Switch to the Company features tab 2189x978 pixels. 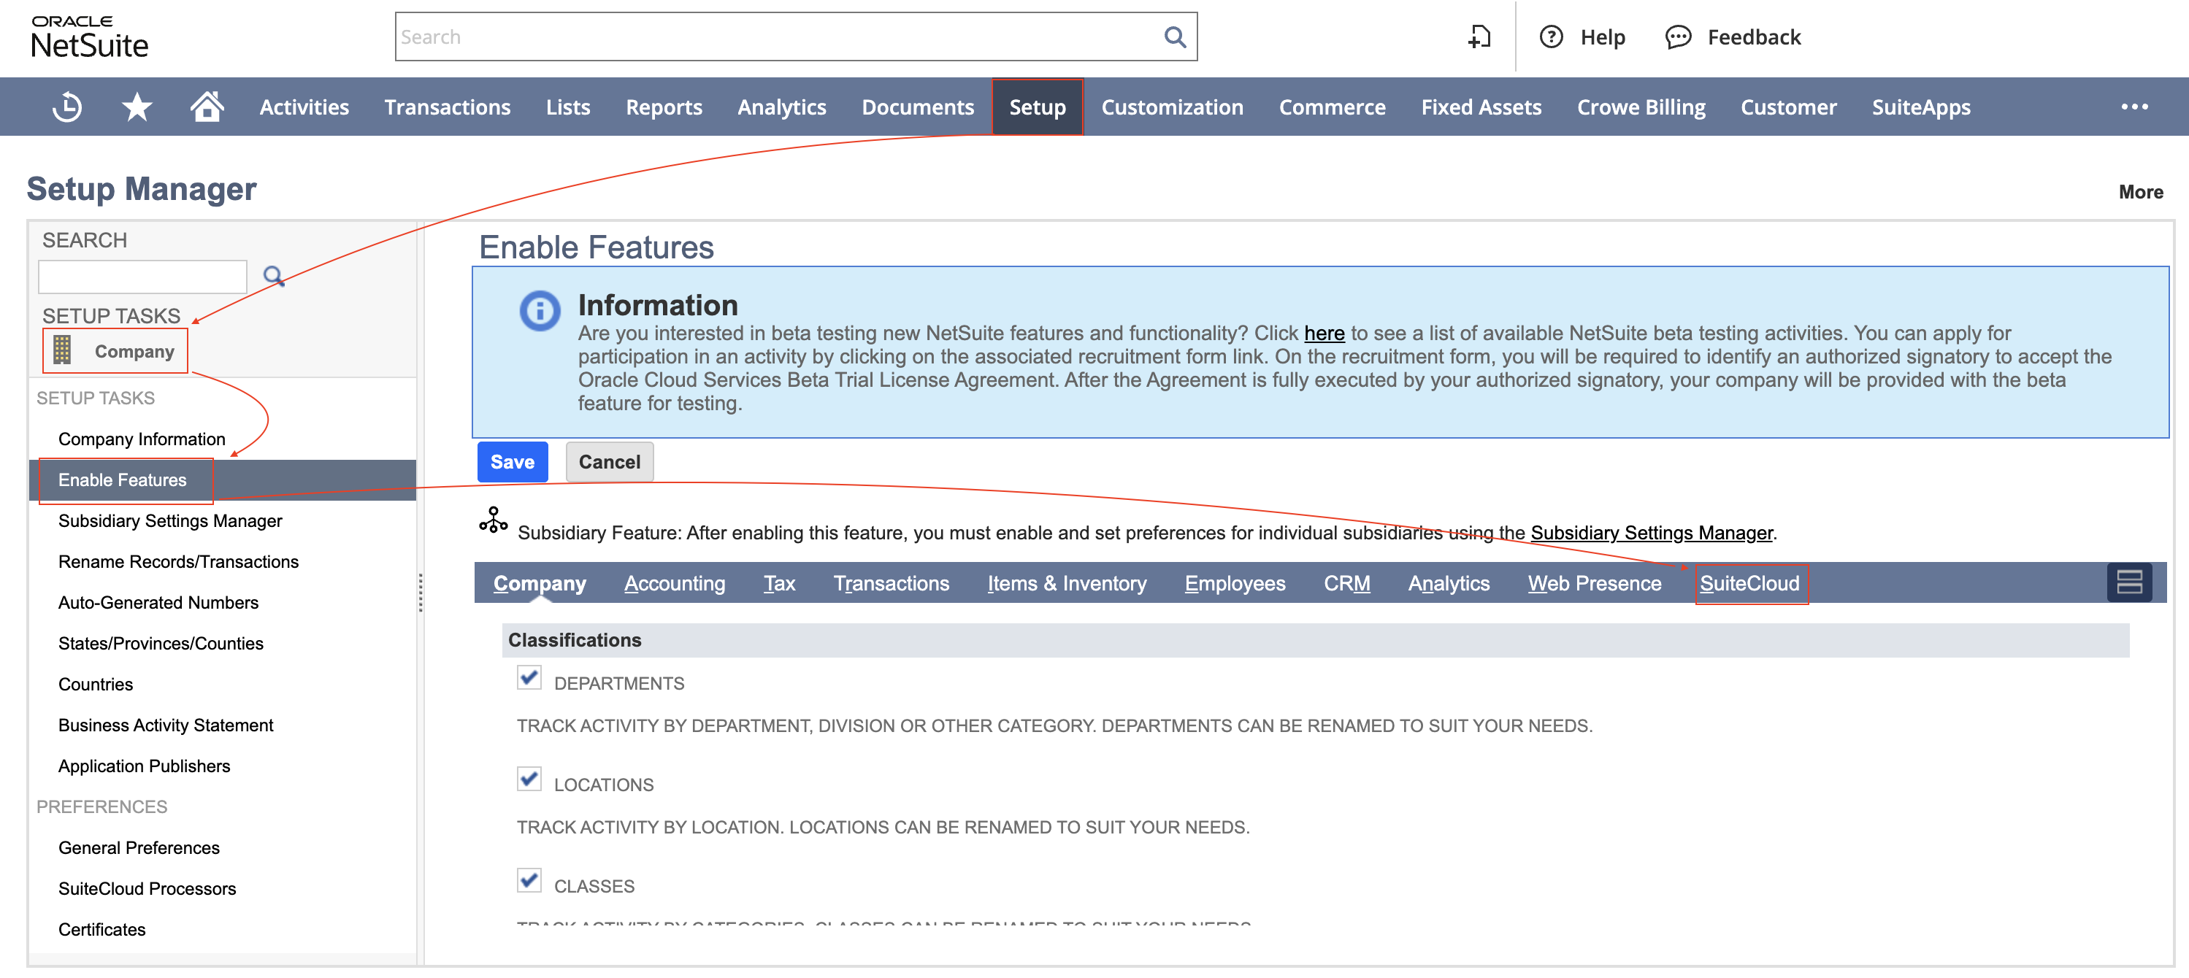click(540, 583)
